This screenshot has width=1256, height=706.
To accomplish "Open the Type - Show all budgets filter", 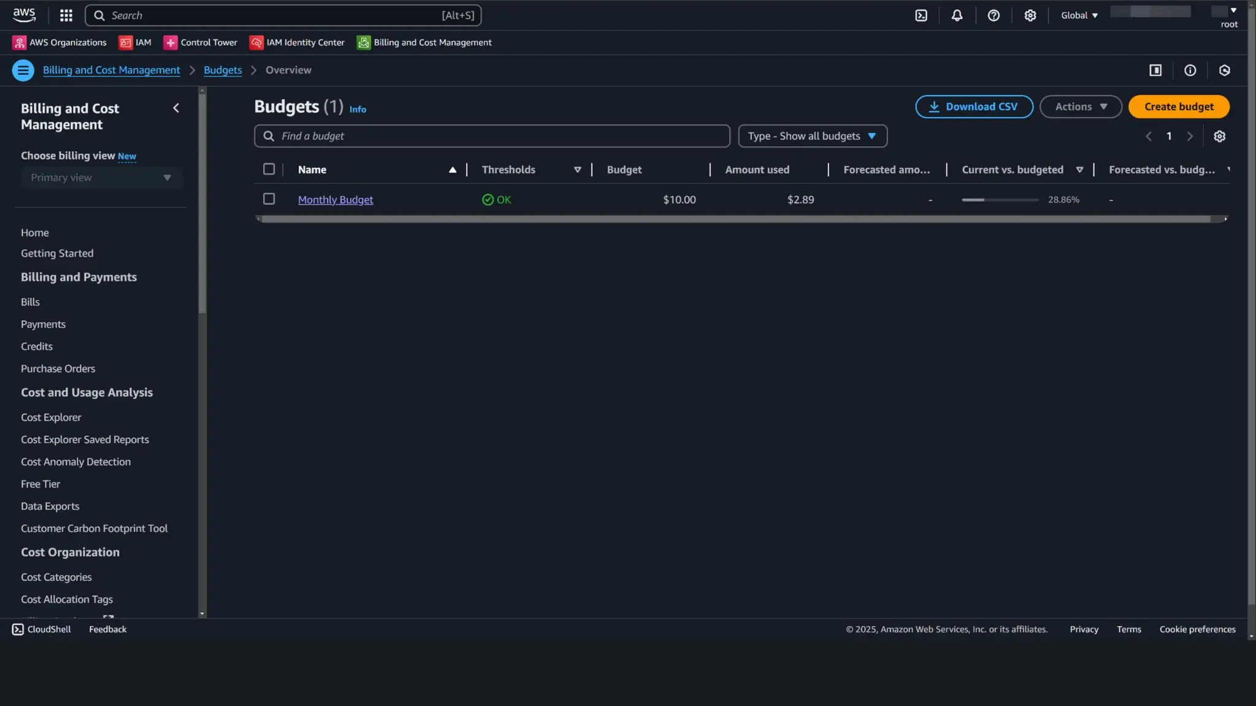I will pos(812,136).
